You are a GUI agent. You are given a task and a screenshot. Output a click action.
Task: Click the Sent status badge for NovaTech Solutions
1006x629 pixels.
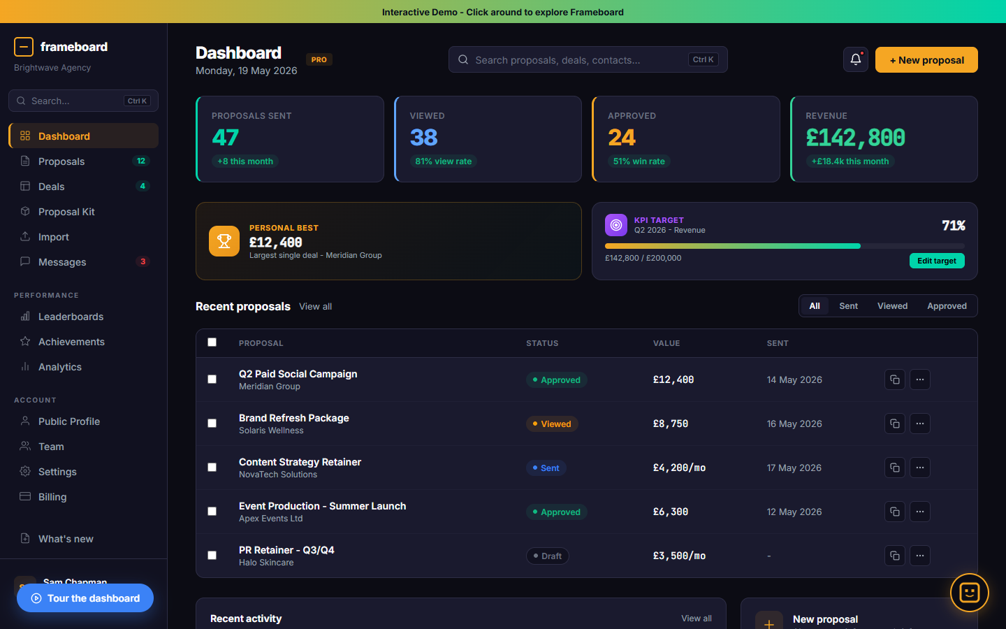point(546,468)
